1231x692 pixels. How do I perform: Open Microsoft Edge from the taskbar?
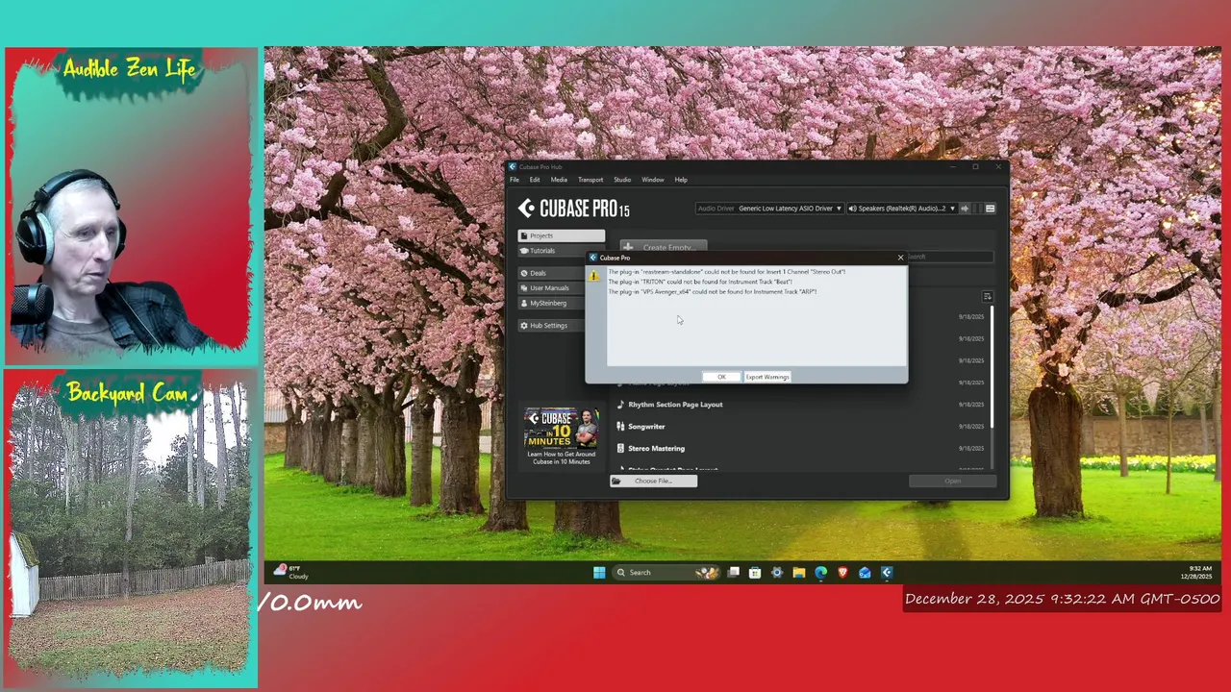(820, 573)
